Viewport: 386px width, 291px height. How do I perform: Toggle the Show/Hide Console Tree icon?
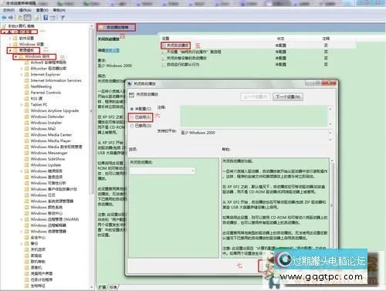pyautogui.click(x=28, y=18)
